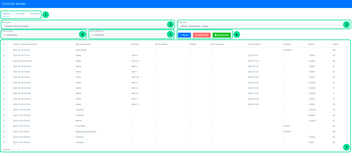Viewport: 352px width, 156px height.
Task: Click the calendar icon in Fecha inicio
Action: [5, 35]
